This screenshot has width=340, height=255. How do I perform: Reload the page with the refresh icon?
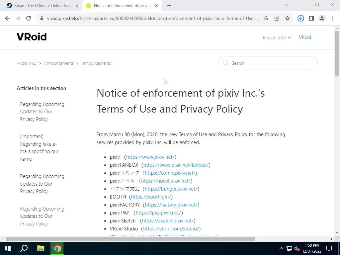tap(29, 19)
